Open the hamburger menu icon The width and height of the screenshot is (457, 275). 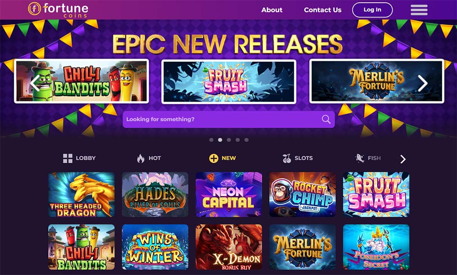point(419,10)
